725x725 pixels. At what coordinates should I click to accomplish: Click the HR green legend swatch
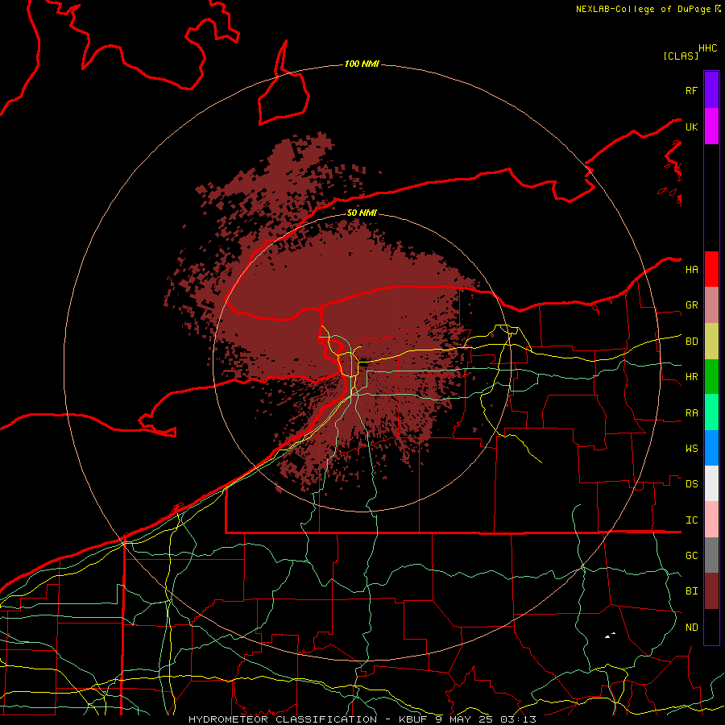711,376
